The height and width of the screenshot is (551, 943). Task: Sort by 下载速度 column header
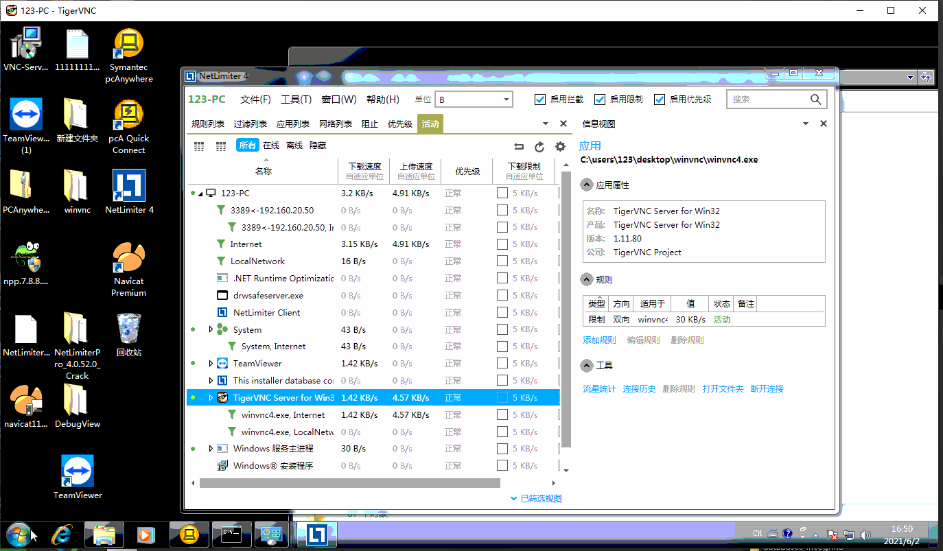click(364, 172)
